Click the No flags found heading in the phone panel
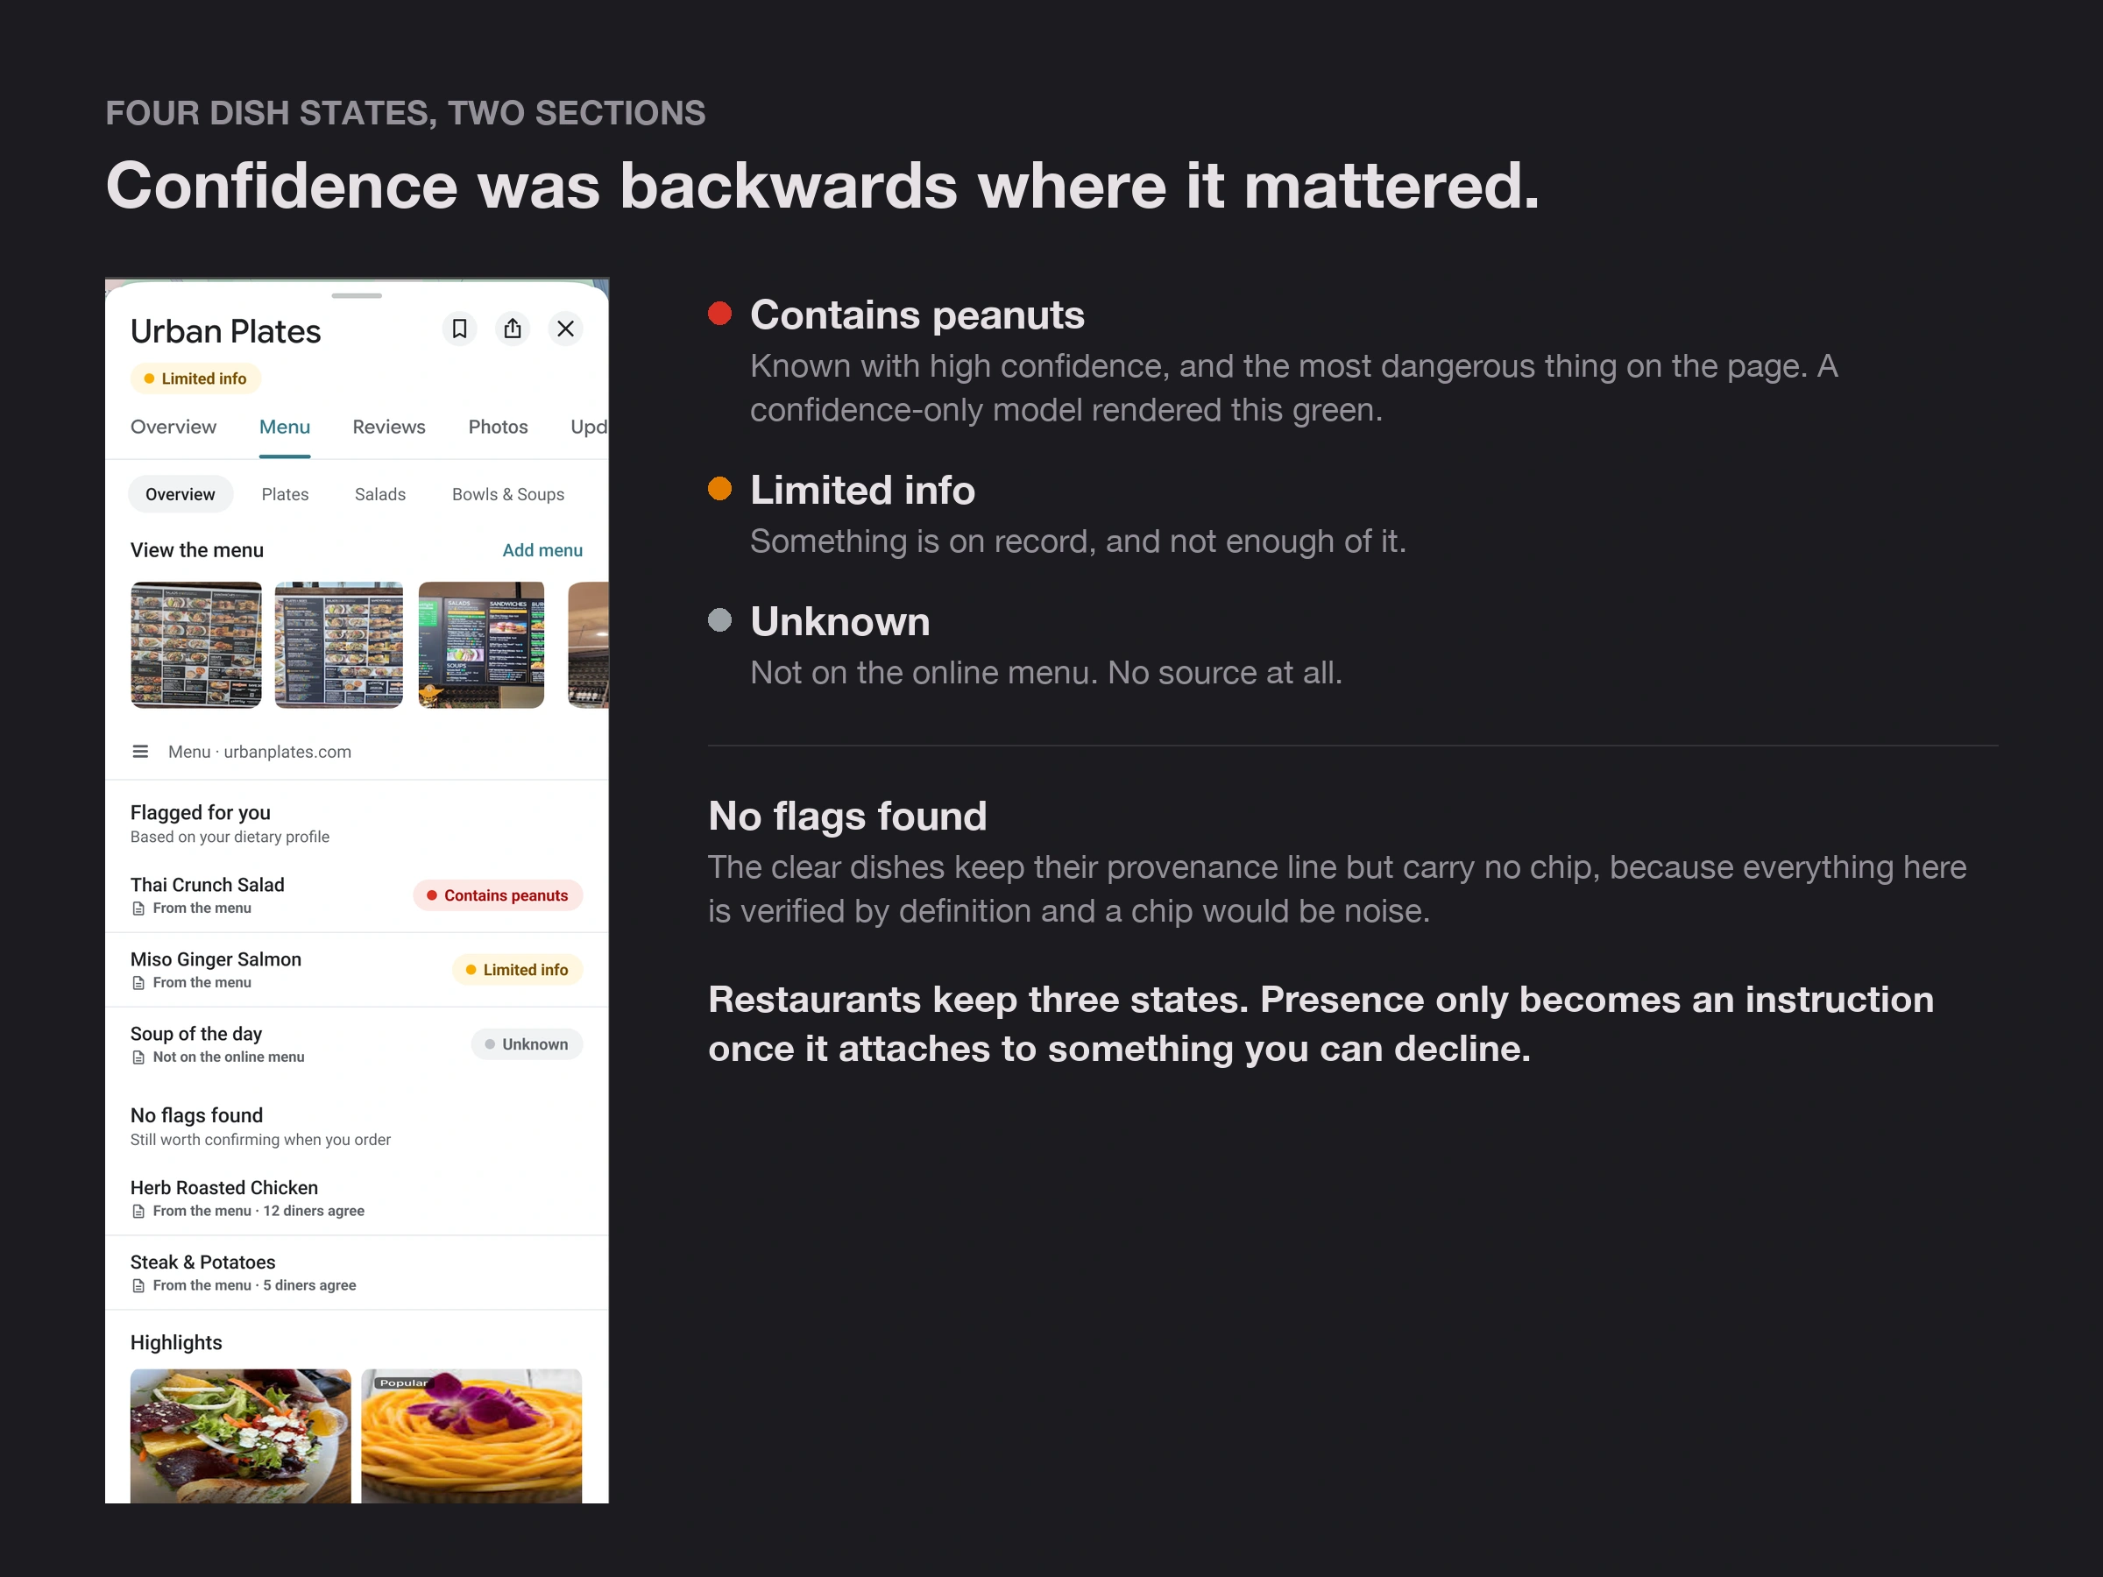The width and height of the screenshot is (2103, 1577). coord(197,1115)
